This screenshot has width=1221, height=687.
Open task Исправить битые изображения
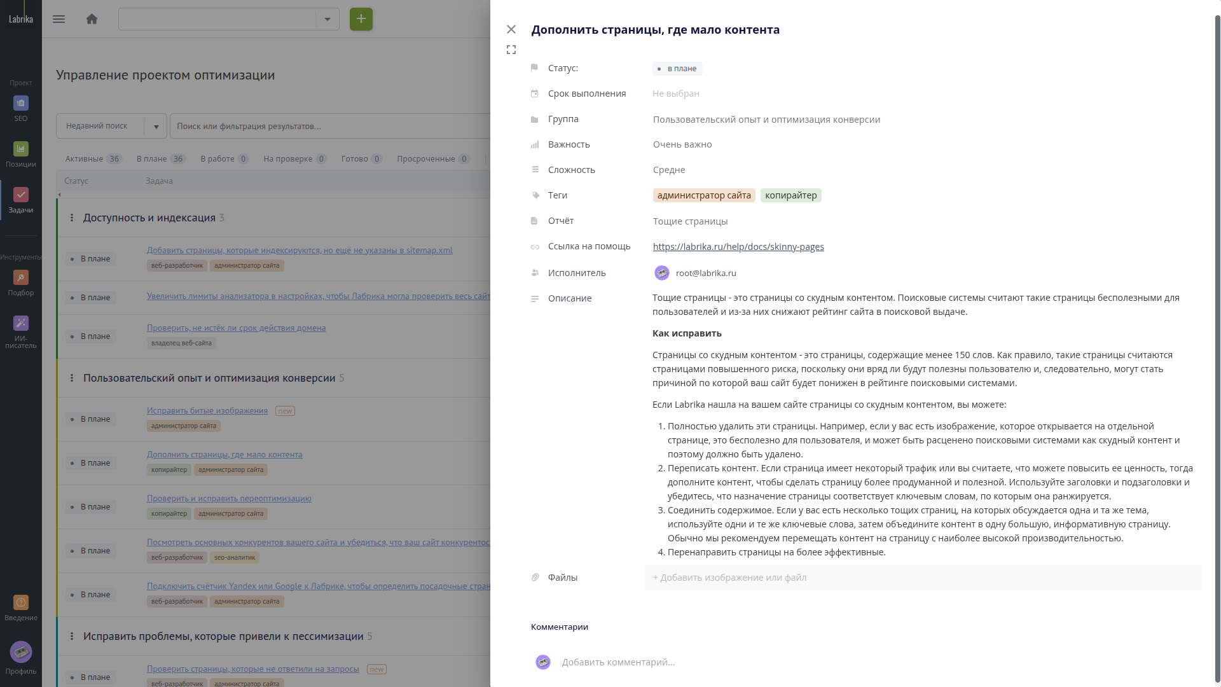click(207, 411)
